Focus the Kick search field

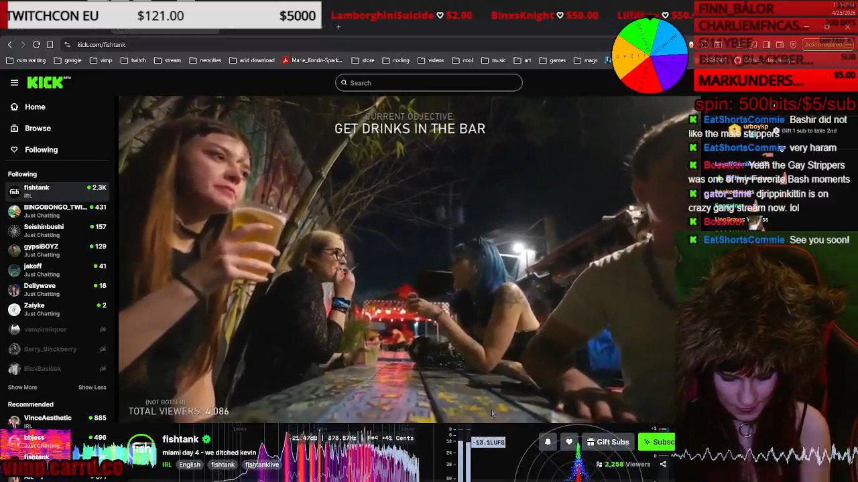(x=429, y=83)
